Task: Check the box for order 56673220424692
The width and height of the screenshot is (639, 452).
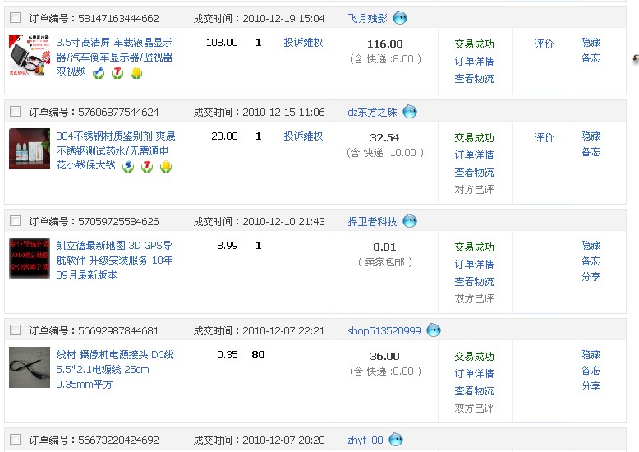Action: 15,440
